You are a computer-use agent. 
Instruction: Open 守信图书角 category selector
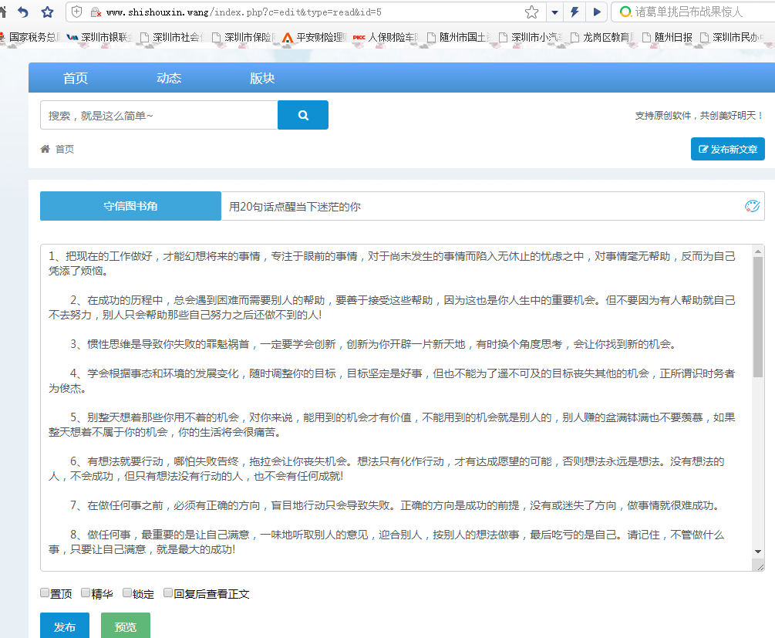130,206
